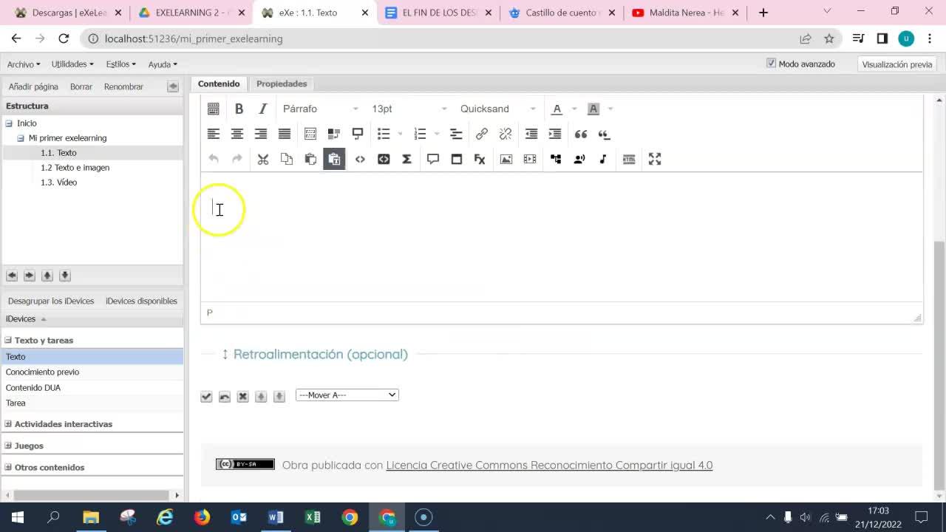Align text to the left

coord(214,134)
